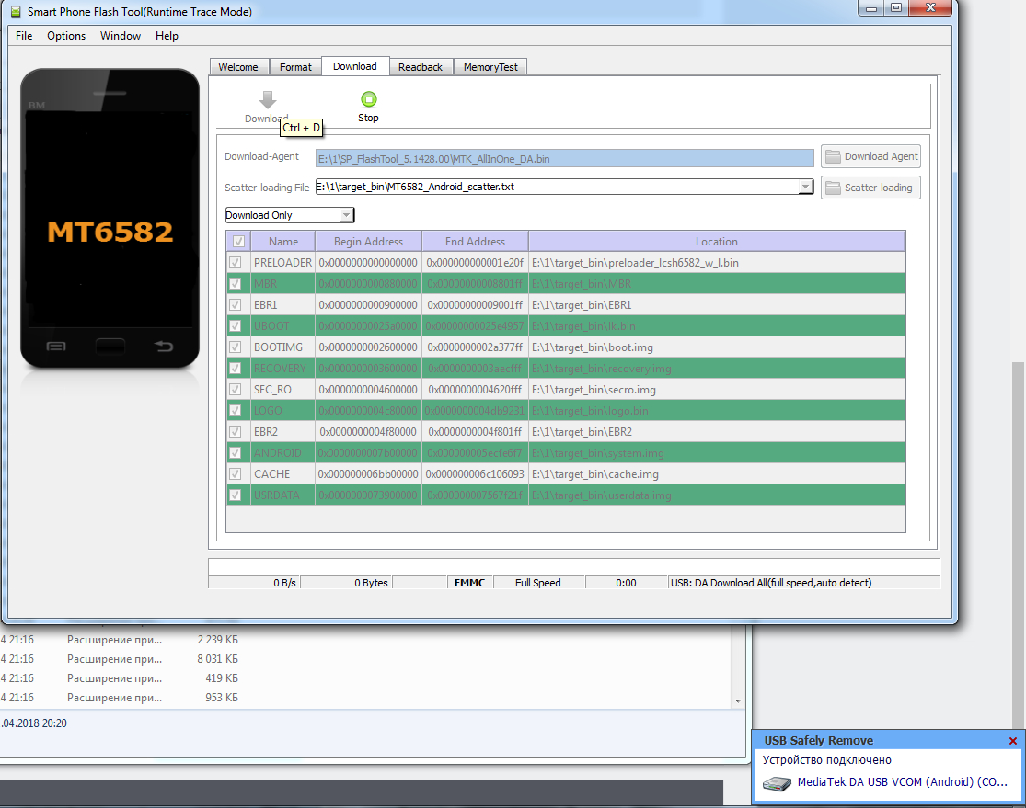Click the Download Agent folder icon
Screen dimensions: 1026x808
click(833, 156)
